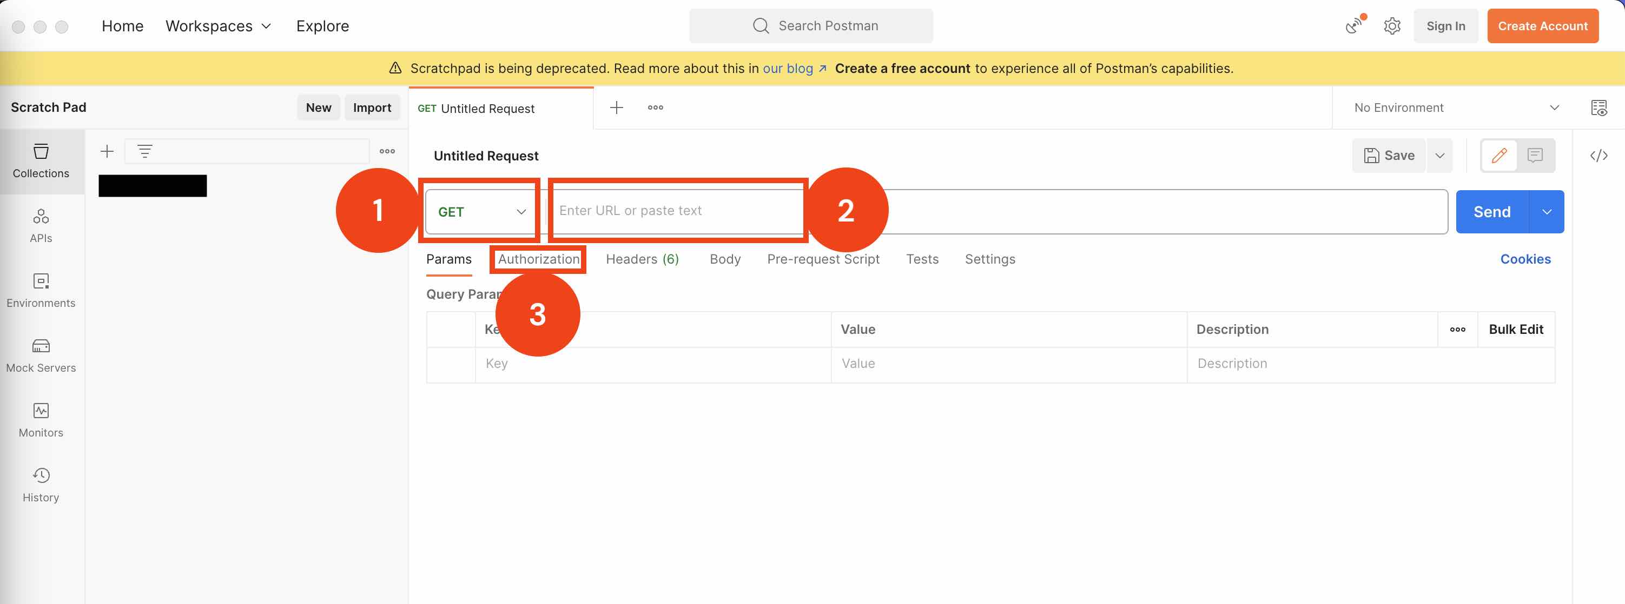Open the Environments sidebar section

click(41, 291)
